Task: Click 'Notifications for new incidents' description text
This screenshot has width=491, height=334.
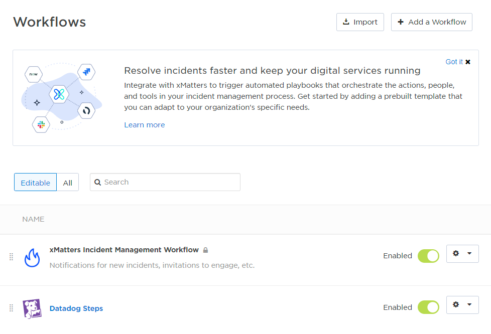Action: 152,265
